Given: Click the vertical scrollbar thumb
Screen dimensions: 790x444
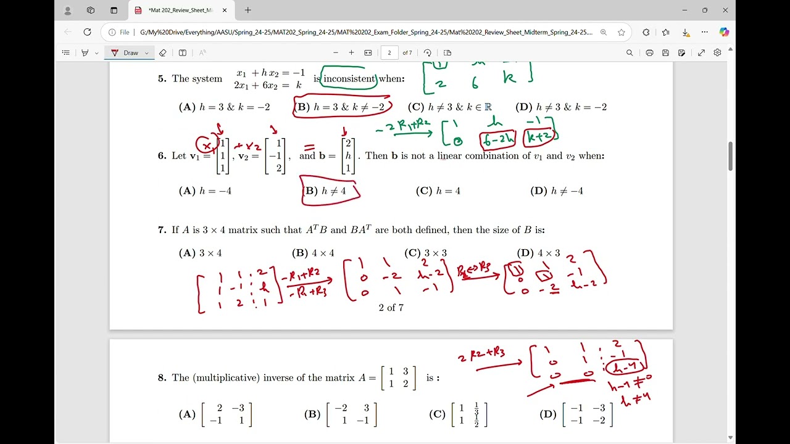Looking at the screenshot, I should click(731, 157).
